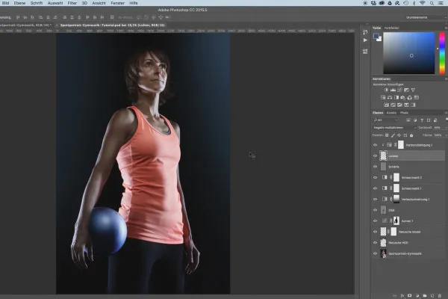Lock all for the selected layer
Viewport: 448px width, 299px height.
411,135
